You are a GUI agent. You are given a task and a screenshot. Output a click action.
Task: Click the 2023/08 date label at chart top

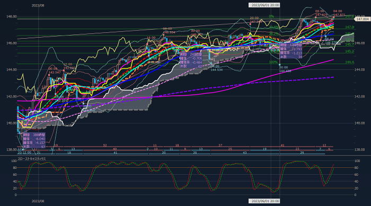click(38, 5)
